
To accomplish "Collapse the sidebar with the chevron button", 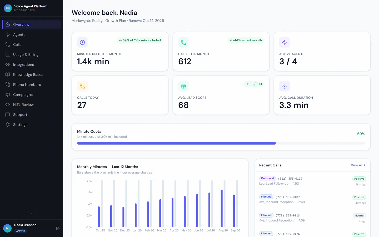I will tap(32, 214).
